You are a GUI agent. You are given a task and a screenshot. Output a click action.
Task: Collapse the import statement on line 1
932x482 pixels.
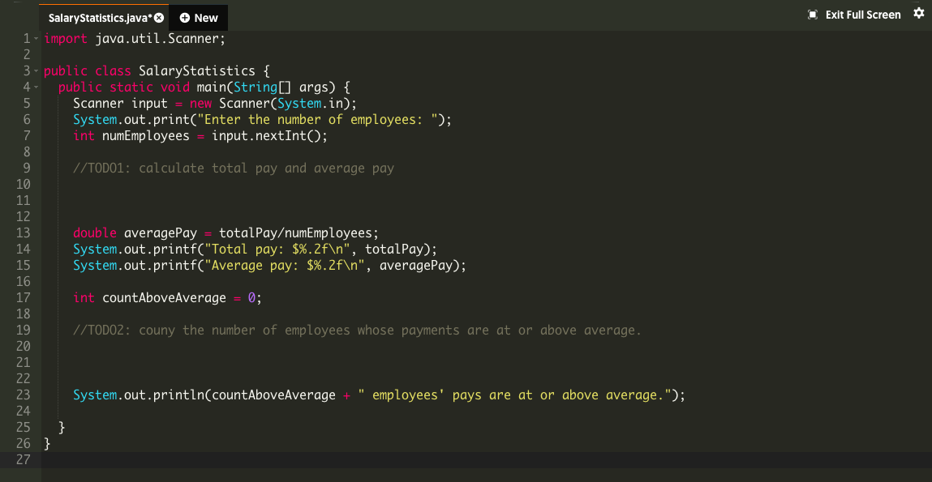point(36,37)
